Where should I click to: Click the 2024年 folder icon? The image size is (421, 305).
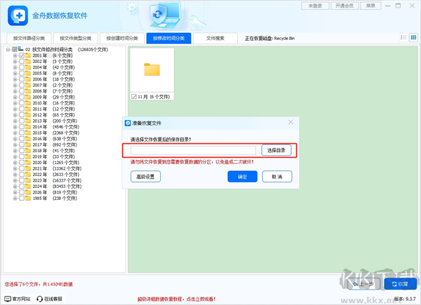click(x=28, y=187)
